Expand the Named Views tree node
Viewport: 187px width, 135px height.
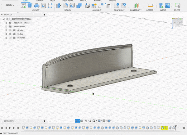click(x=6, y=26)
